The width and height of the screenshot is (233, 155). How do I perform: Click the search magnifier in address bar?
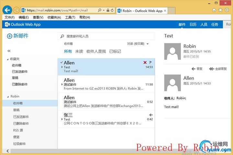100,10
